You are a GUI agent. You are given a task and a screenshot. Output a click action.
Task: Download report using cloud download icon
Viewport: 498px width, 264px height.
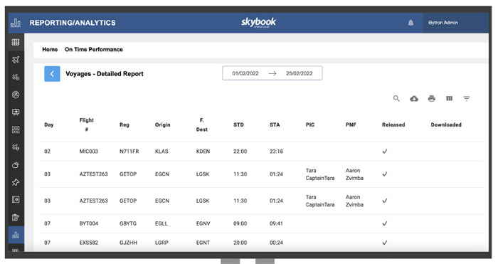414,98
